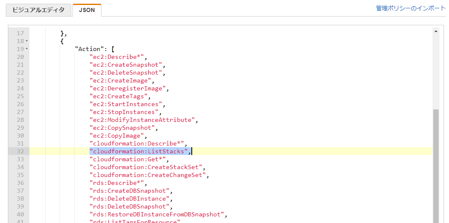This screenshot has width=449, height=223.
Task: Click the "ec2:StopInstances" action text
Action: [x=125, y=112]
